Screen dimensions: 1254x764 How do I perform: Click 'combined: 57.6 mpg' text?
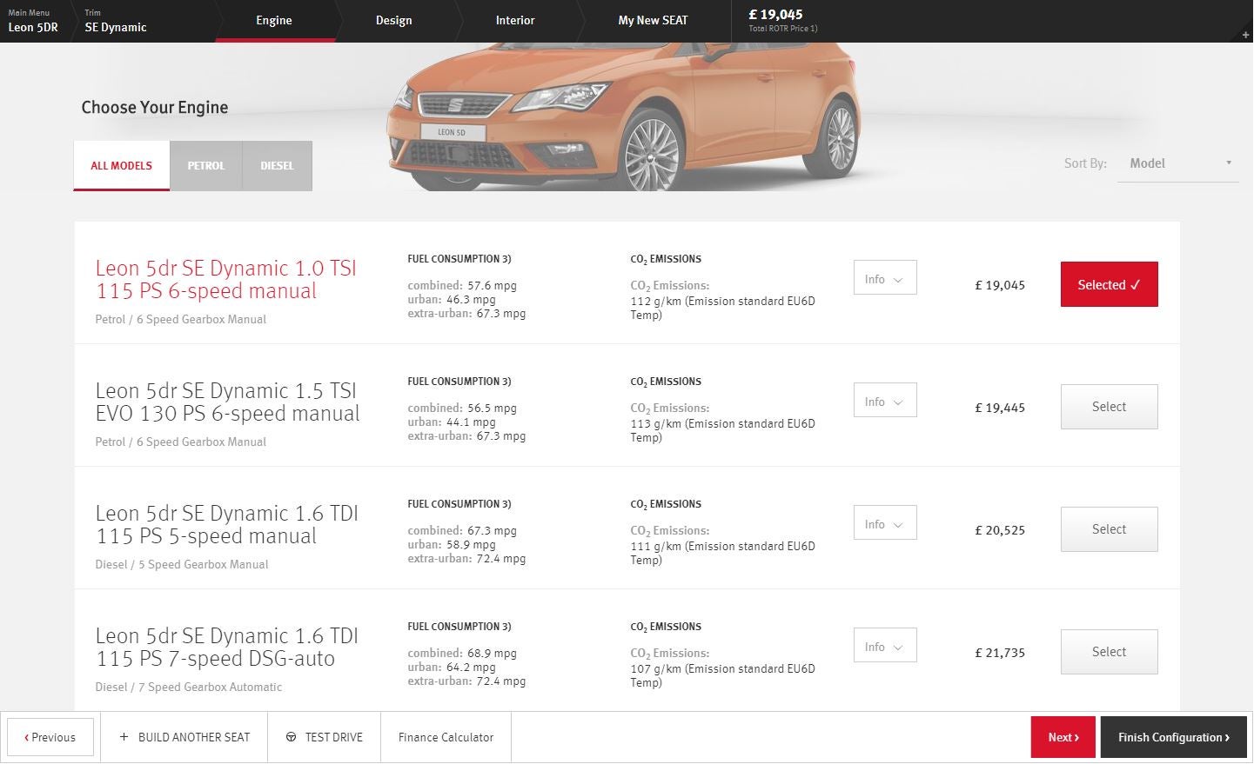(x=462, y=285)
